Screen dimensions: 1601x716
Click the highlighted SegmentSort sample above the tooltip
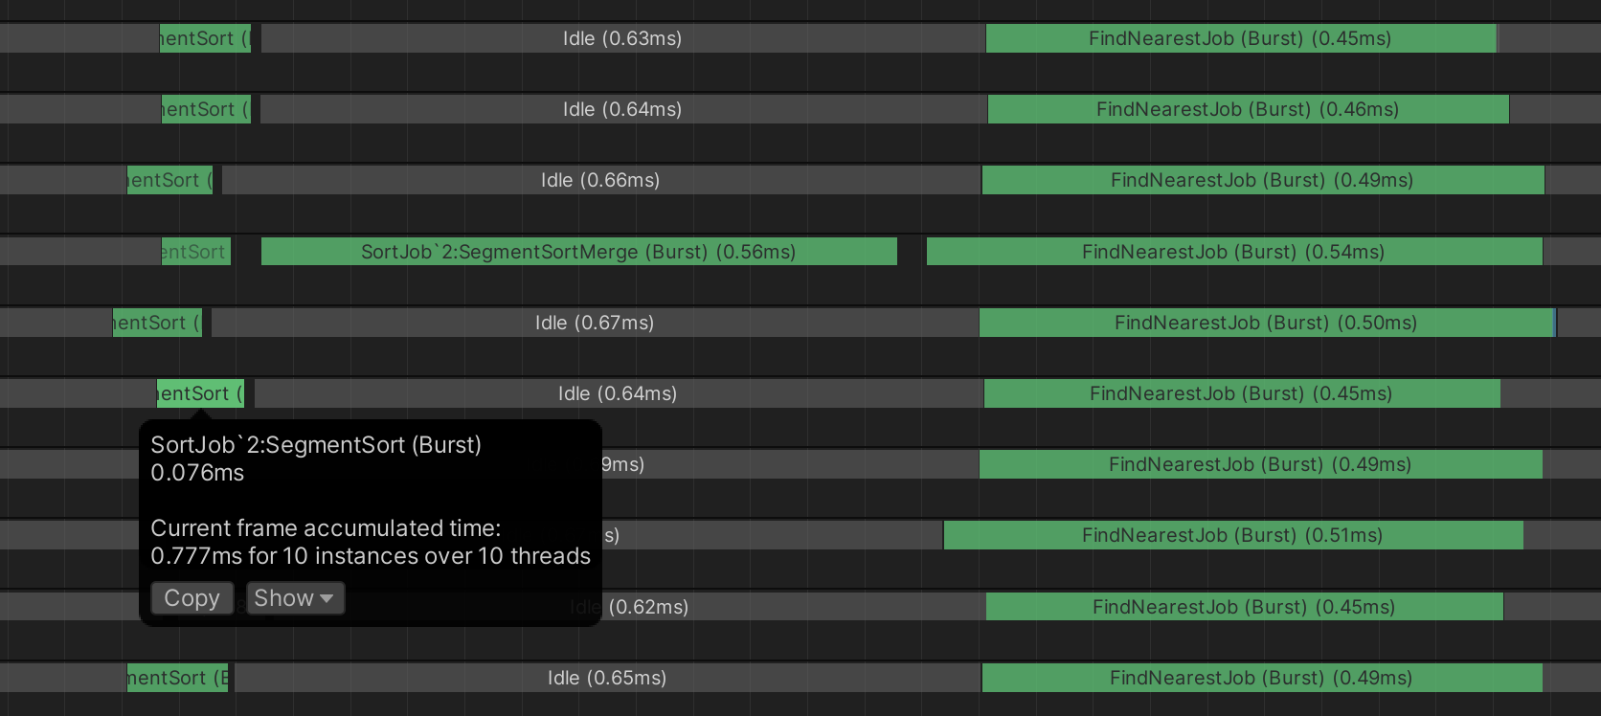pyautogui.click(x=200, y=393)
